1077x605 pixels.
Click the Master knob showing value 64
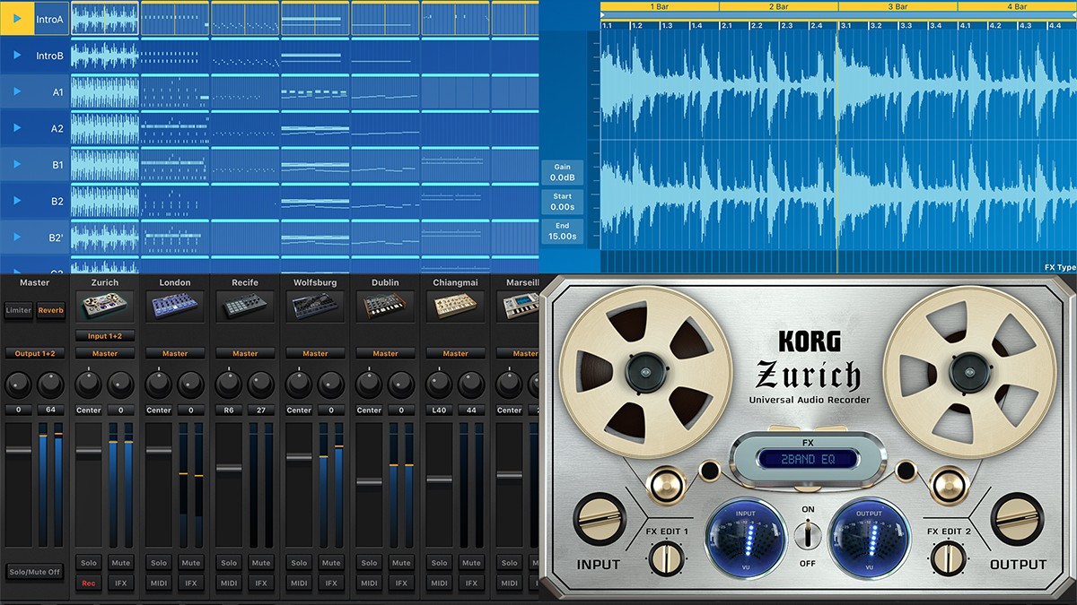51,385
